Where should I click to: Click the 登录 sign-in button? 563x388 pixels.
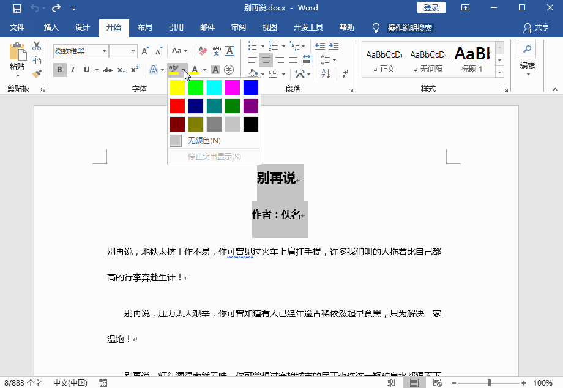[x=431, y=8]
